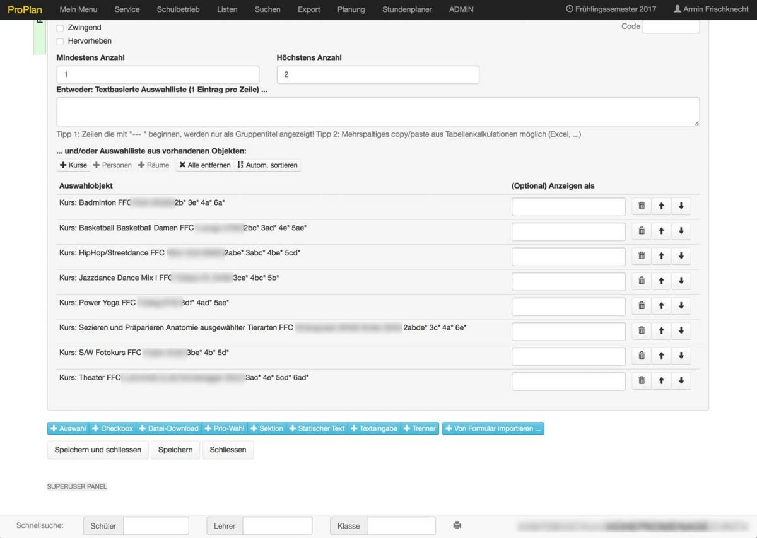The width and height of the screenshot is (757, 538).
Task: Move the Basketball Damen course up
Action: [661, 231]
